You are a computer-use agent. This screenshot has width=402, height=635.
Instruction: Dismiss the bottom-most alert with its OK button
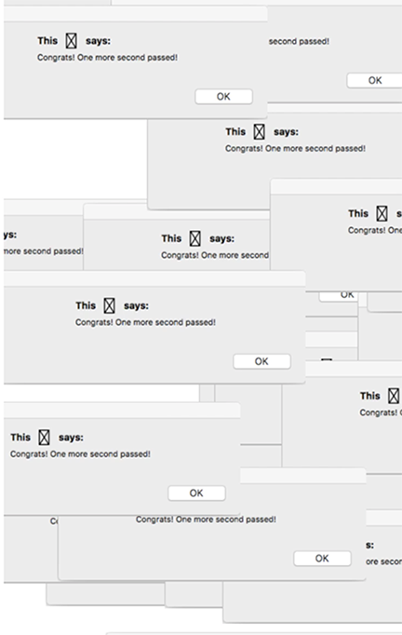(x=322, y=559)
